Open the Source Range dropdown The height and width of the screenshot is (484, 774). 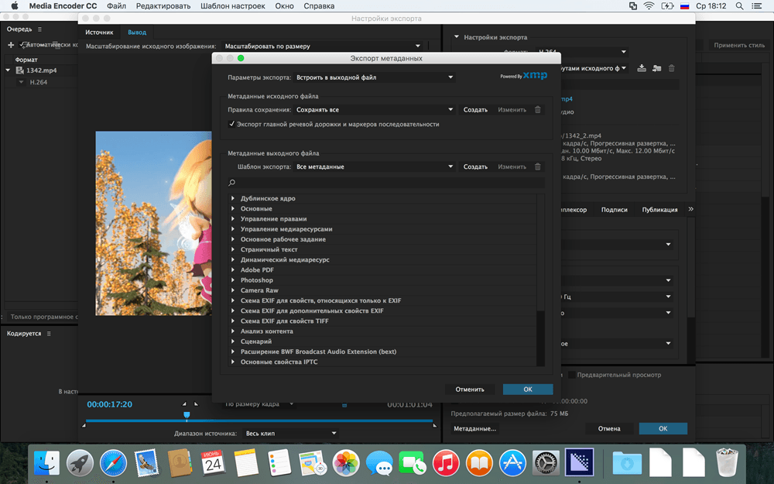point(290,433)
